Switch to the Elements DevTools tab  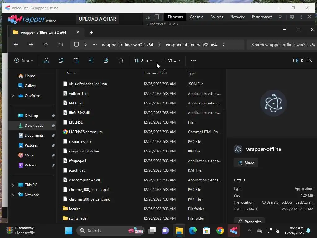pos(175,17)
